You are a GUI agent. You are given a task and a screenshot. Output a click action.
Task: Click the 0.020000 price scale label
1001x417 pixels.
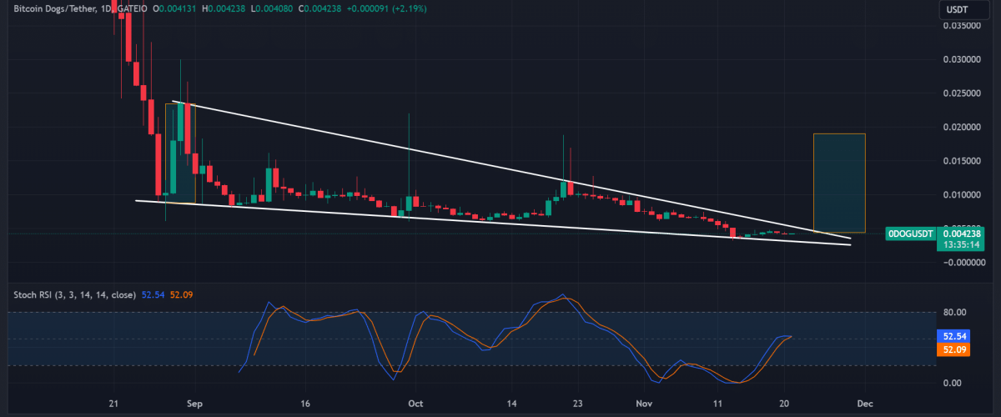click(961, 128)
